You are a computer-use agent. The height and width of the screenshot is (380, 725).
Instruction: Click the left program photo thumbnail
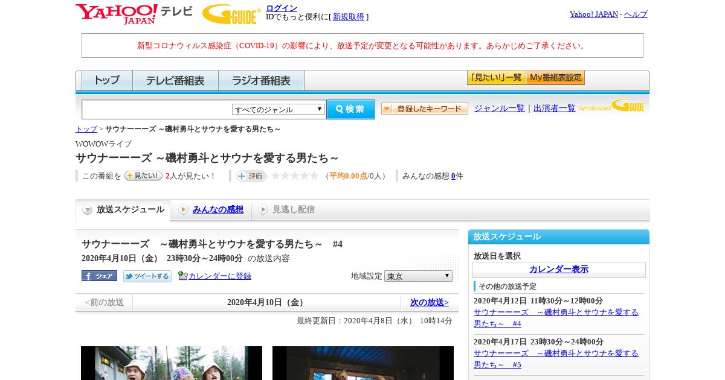coord(172,363)
